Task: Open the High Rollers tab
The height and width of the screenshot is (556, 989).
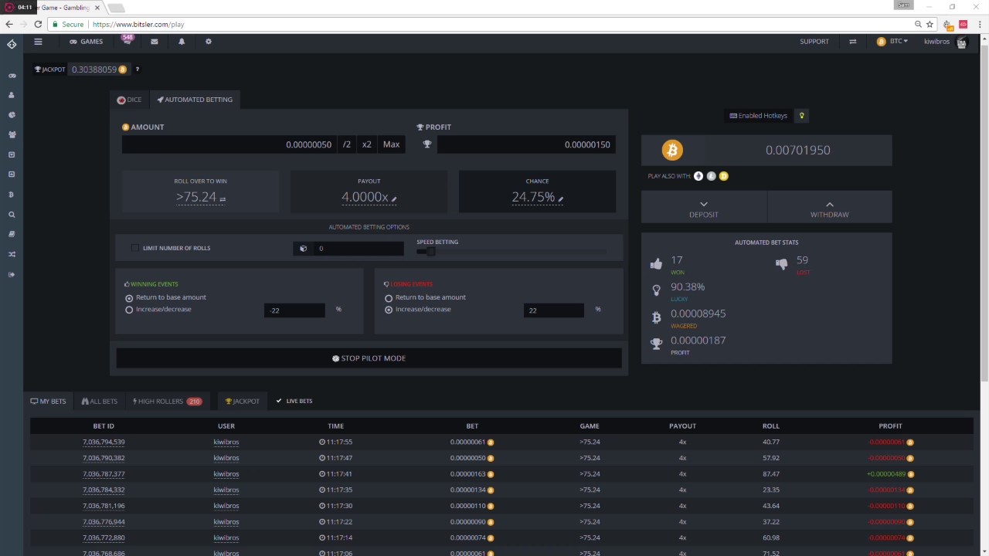Action: pos(167,402)
